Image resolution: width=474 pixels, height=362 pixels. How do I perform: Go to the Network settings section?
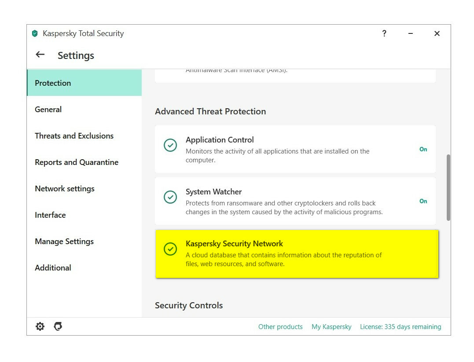(x=85, y=189)
